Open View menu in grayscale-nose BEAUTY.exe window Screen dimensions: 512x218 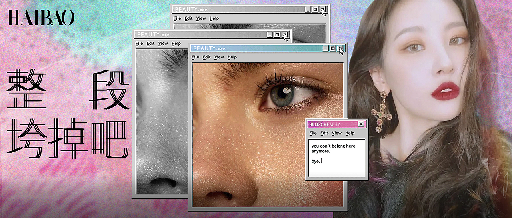(163, 43)
